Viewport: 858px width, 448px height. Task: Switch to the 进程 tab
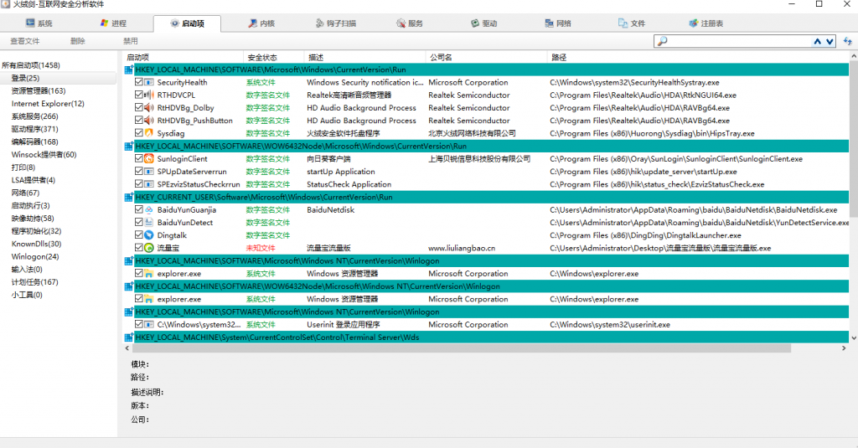coord(113,23)
